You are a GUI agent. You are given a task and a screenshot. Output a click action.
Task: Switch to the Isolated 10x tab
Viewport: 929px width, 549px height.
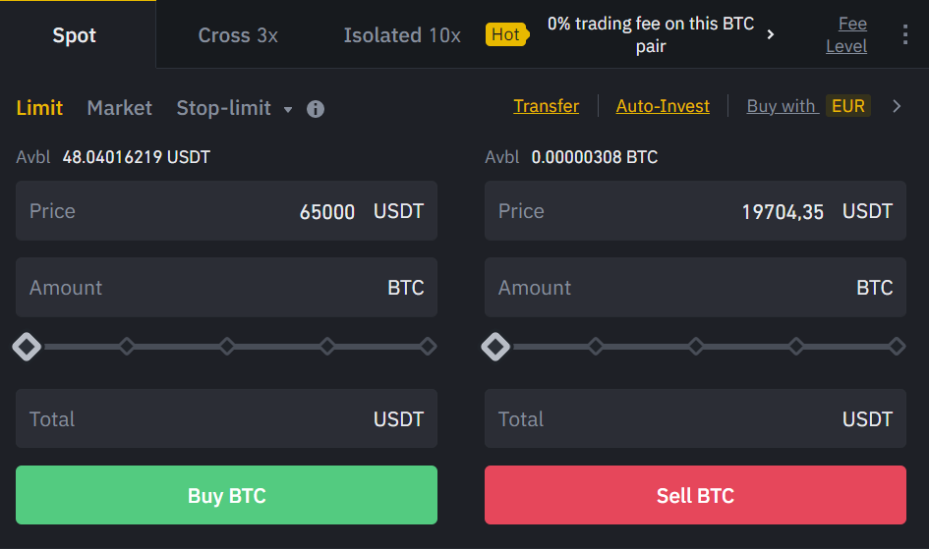tap(402, 35)
